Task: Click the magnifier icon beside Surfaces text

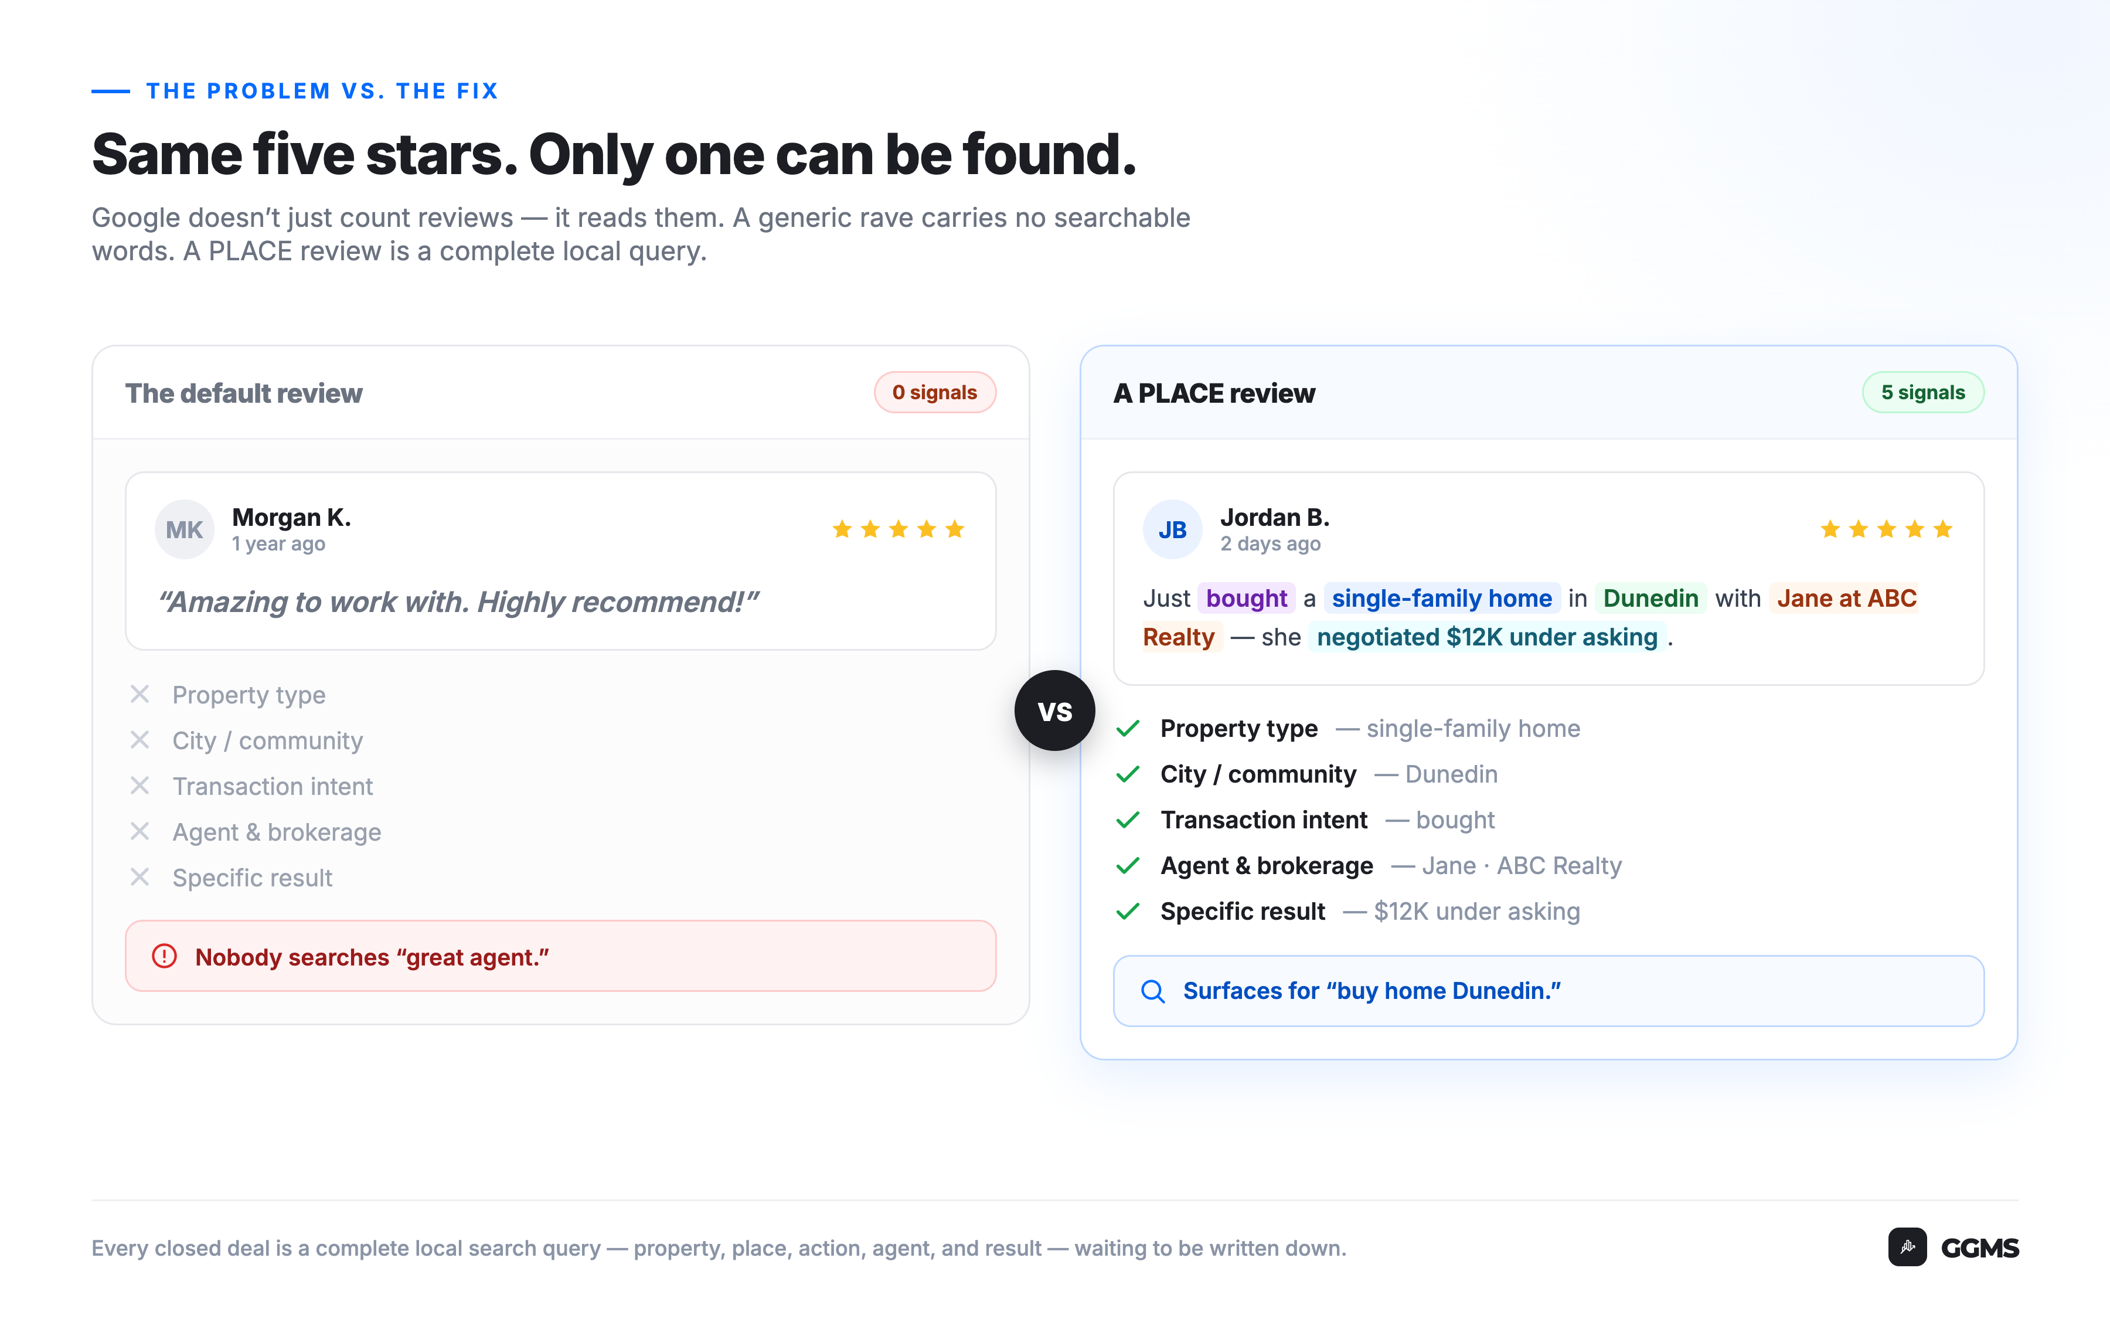Action: (x=1153, y=991)
